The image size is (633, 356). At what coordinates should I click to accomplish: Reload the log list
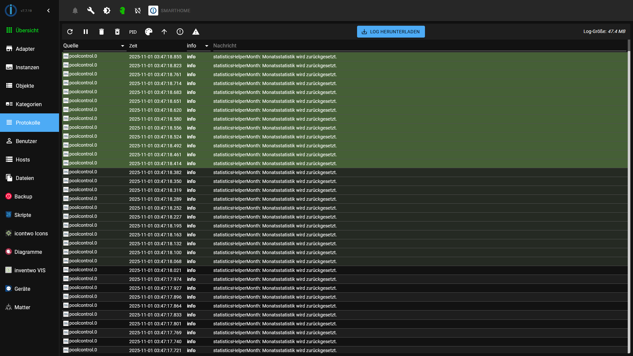coord(70,32)
